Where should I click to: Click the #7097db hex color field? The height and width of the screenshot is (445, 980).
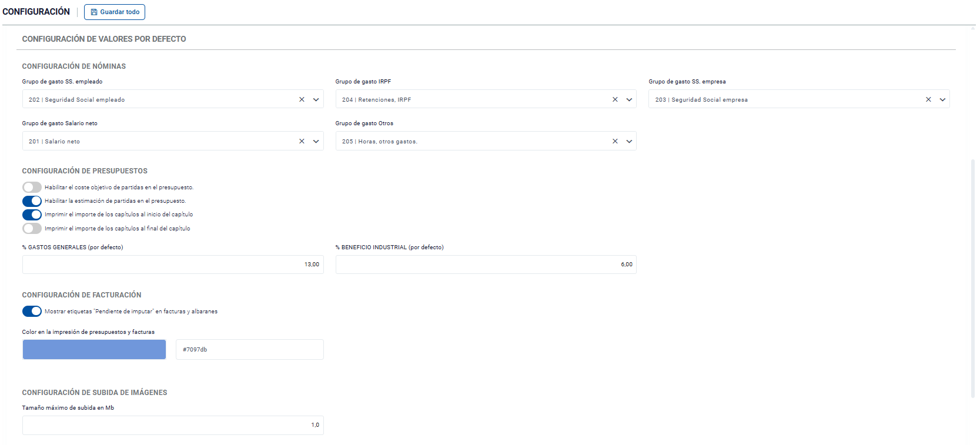click(x=249, y=349)
